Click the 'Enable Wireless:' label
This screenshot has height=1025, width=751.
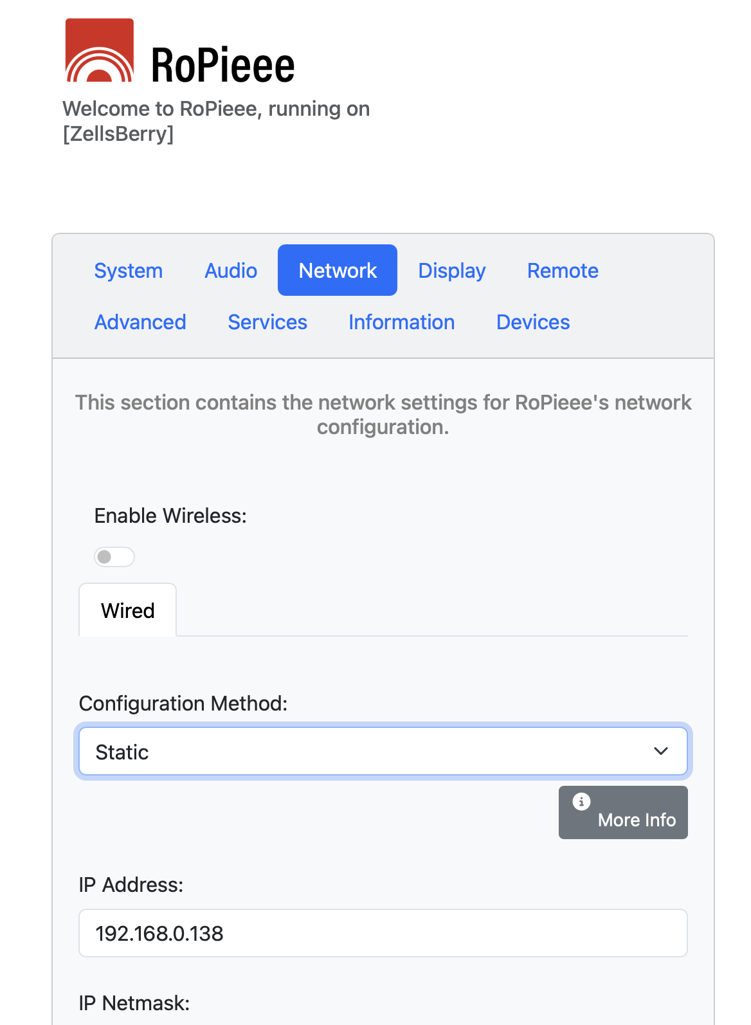tap(170, 516)
